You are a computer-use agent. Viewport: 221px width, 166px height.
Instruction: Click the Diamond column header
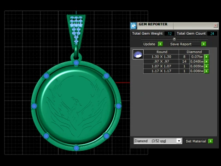[x=194, y=52]
